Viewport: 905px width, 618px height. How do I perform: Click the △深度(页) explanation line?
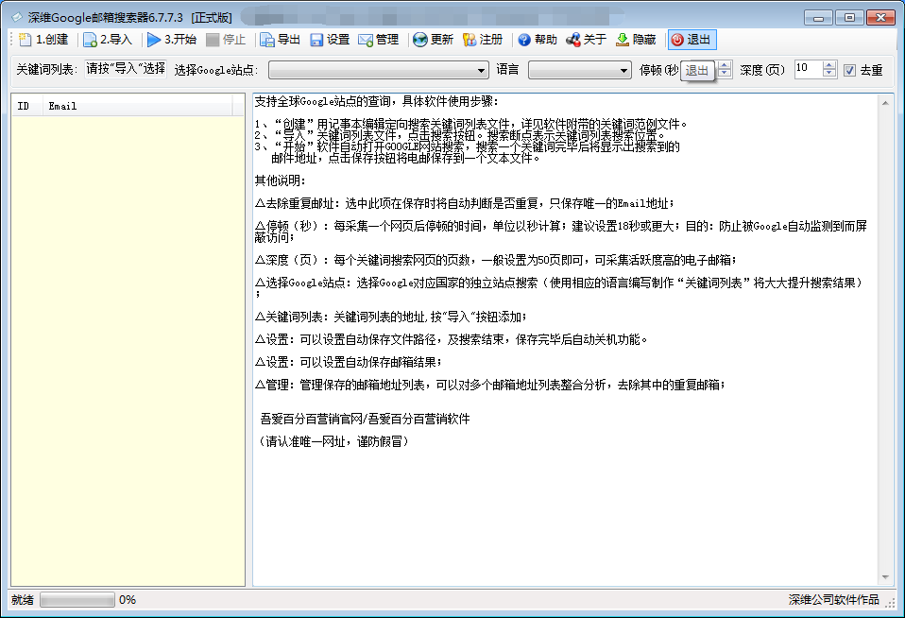(x=496, y=260)
